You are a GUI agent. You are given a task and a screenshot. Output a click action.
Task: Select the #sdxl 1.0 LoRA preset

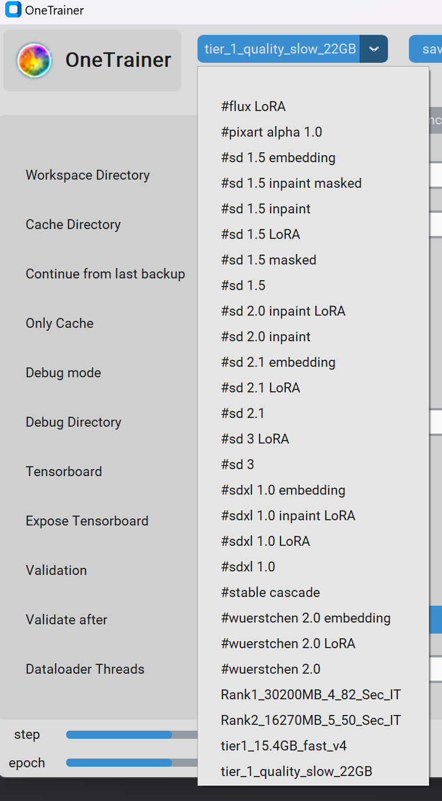pyautogui.click(x=265, y=541)
